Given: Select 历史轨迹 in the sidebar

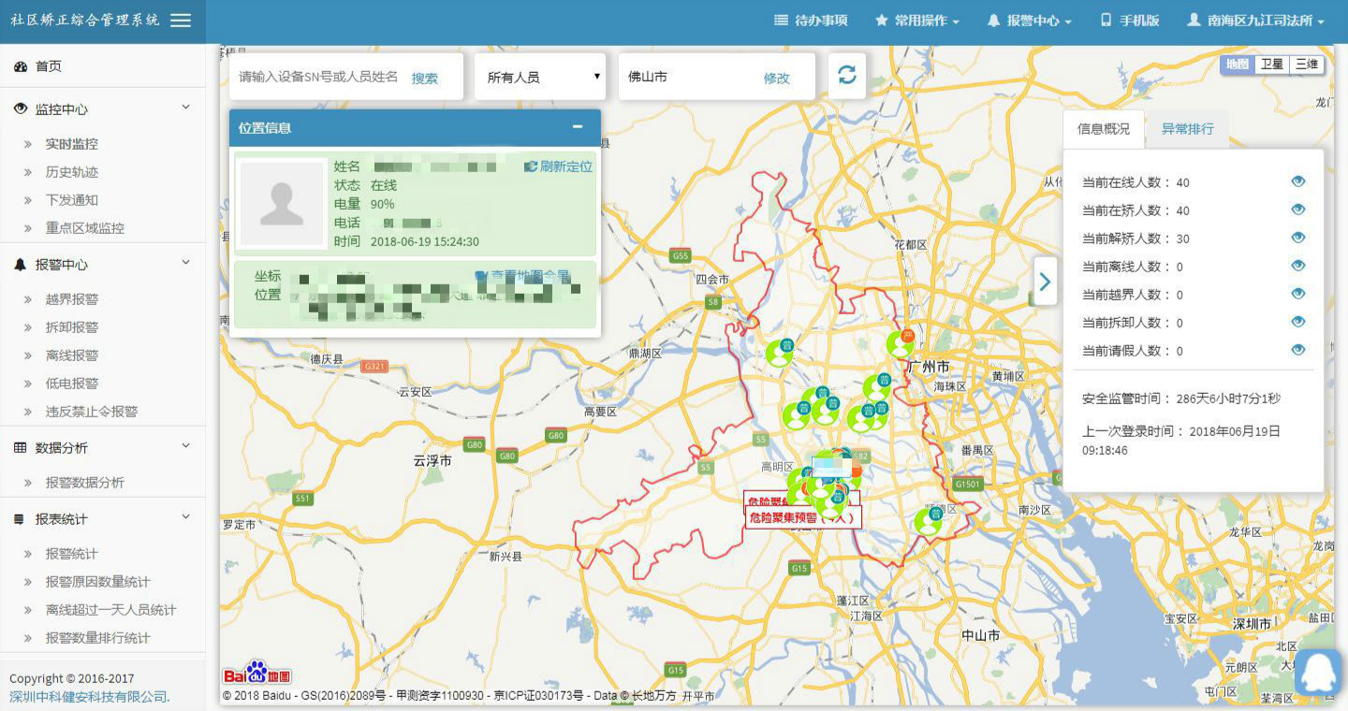Looking at the screenshot, I should point(72,172).
